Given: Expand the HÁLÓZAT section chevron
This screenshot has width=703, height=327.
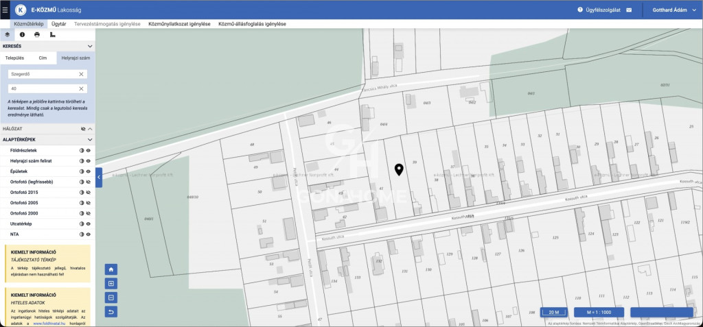Looking at the screenshot, I should click(x=89, y=128).
